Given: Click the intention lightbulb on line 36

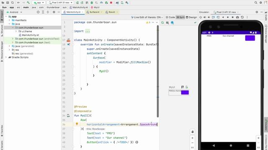Looking at the screenshot, I should tap(77, 124).
